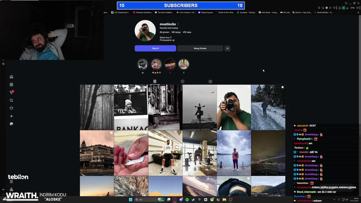This screenshot has width=361, height=203.
Task: Open the 318 takipçi followers list
Action: (x=176, y=32)
